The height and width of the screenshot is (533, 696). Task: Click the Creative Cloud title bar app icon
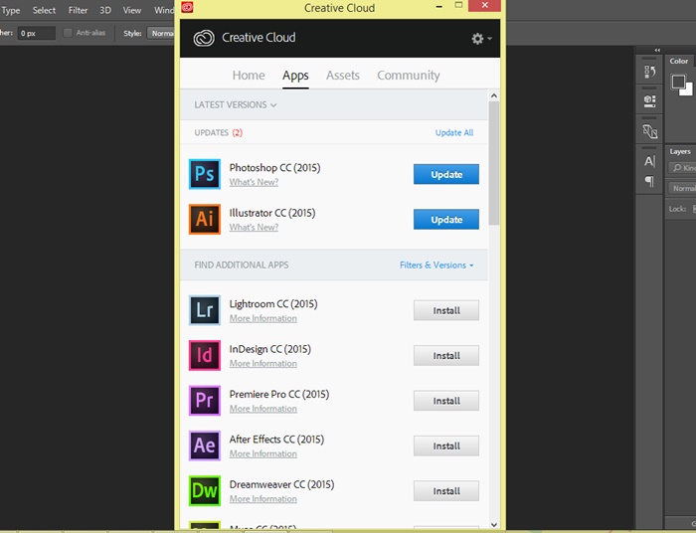click(x=187, y=7)
